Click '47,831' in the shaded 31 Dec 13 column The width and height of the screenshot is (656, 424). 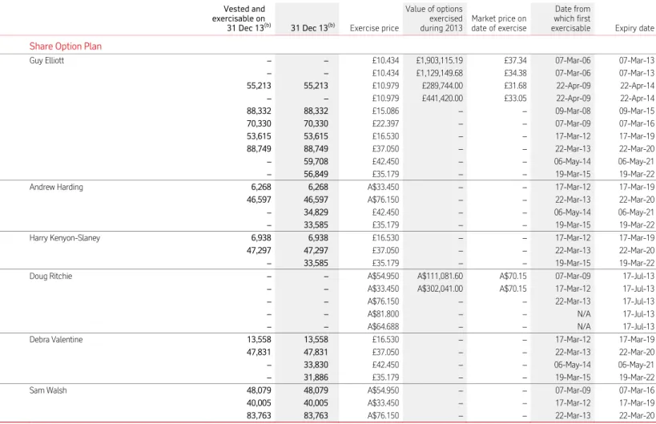point(316,352)
